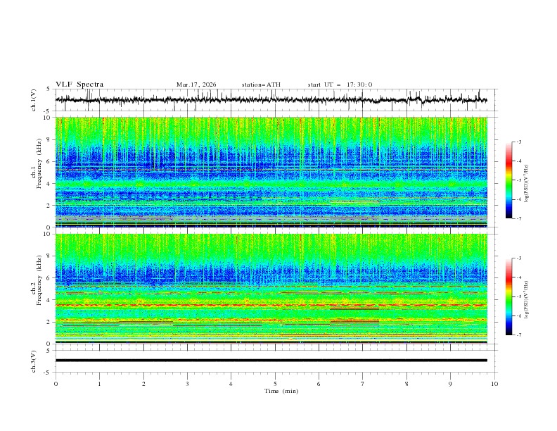
Task: Click the 'ch.1 Frequency (kHz)' axis label
Action: pos(36,172)
